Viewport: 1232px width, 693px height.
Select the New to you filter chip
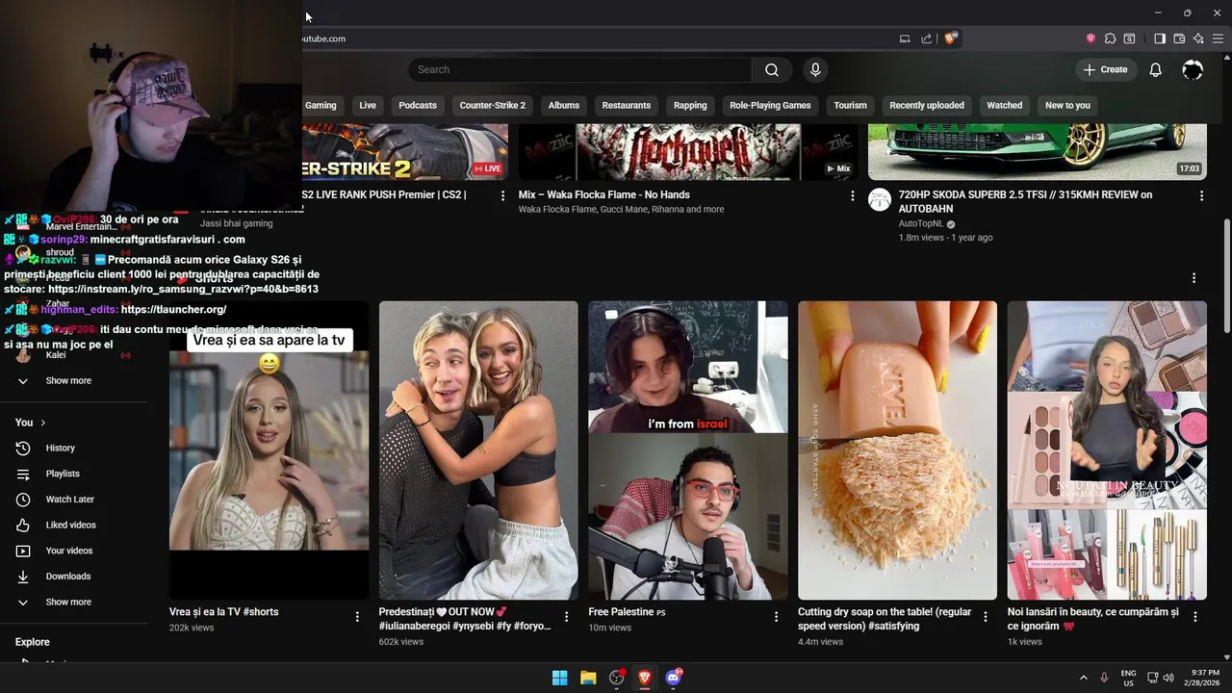pos(1067,105)
